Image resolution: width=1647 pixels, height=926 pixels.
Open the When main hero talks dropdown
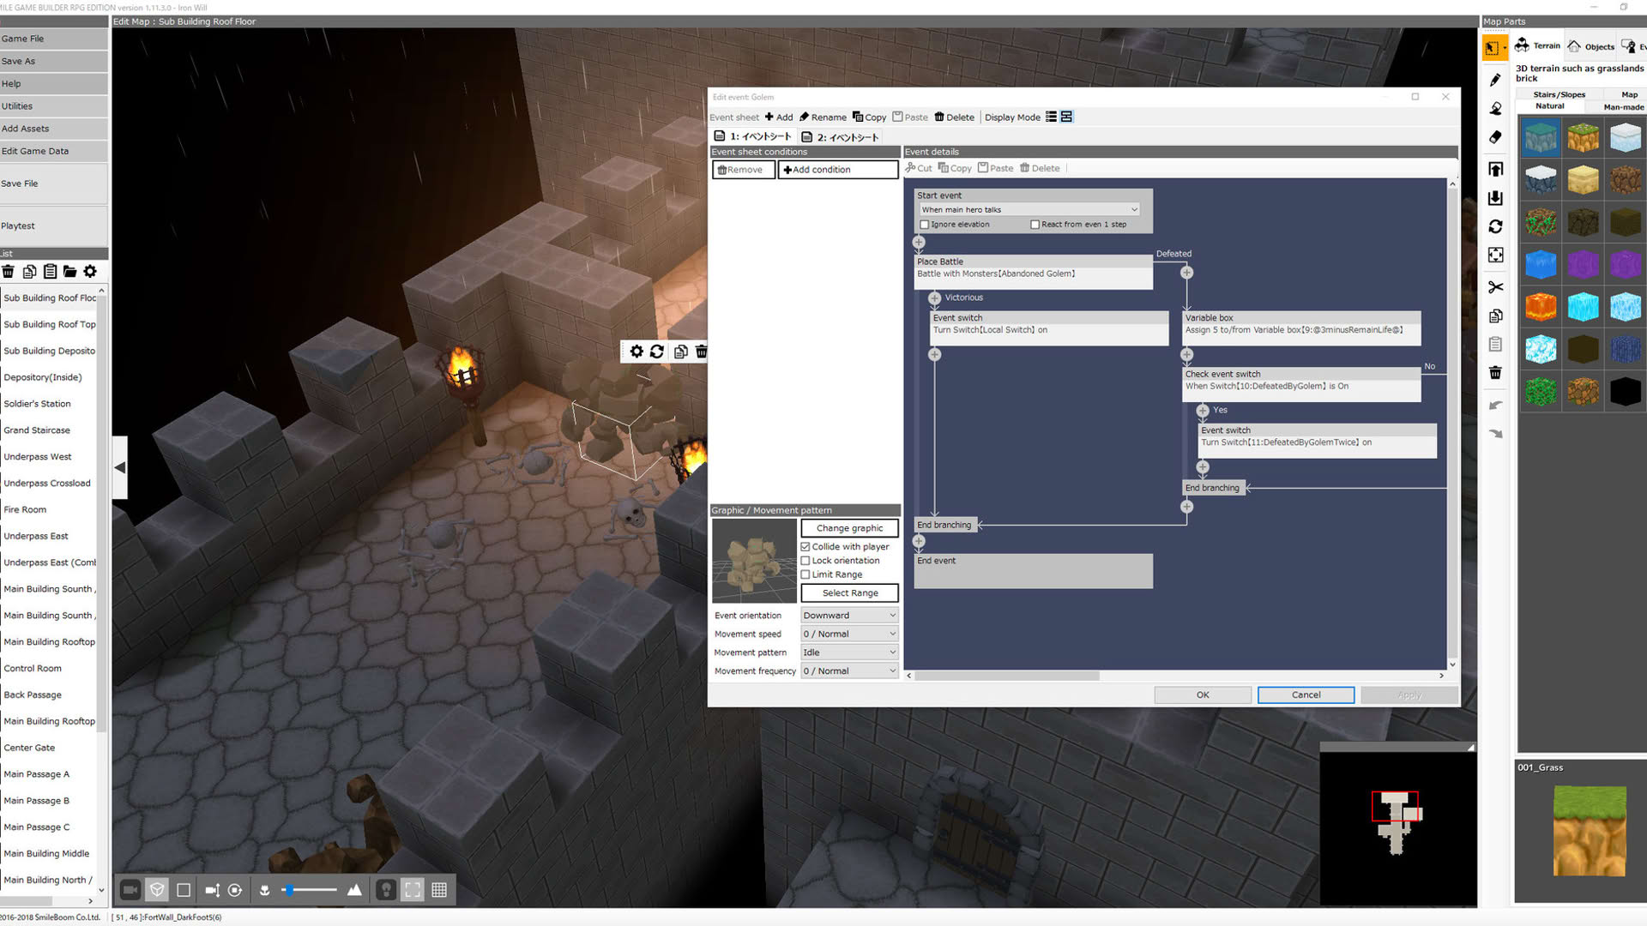(x=1029, y=210)
